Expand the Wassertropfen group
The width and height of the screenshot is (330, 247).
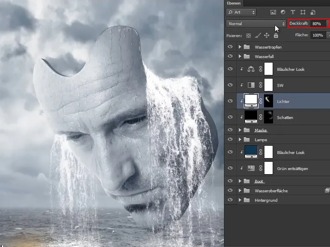(x=240, y=47)
